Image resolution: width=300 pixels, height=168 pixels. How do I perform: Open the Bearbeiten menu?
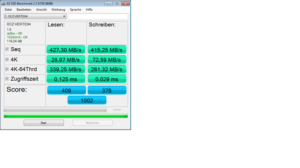click(x=24, y=10)
